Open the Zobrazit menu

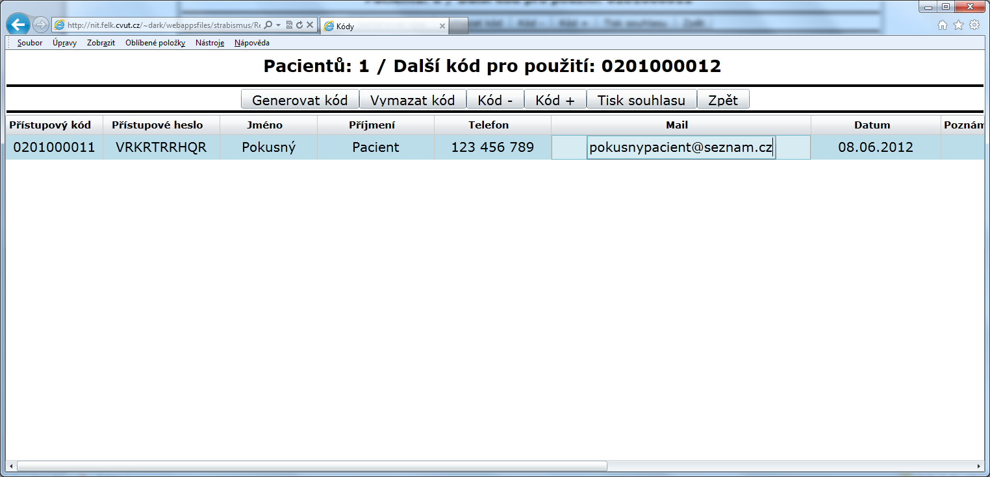(101, 43)
